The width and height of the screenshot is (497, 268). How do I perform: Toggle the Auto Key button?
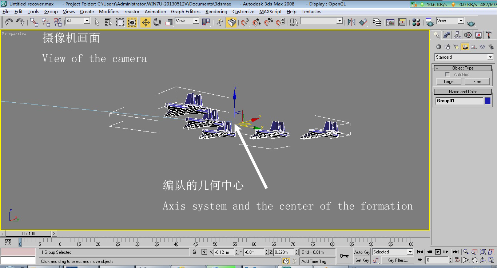coord(362,252)
